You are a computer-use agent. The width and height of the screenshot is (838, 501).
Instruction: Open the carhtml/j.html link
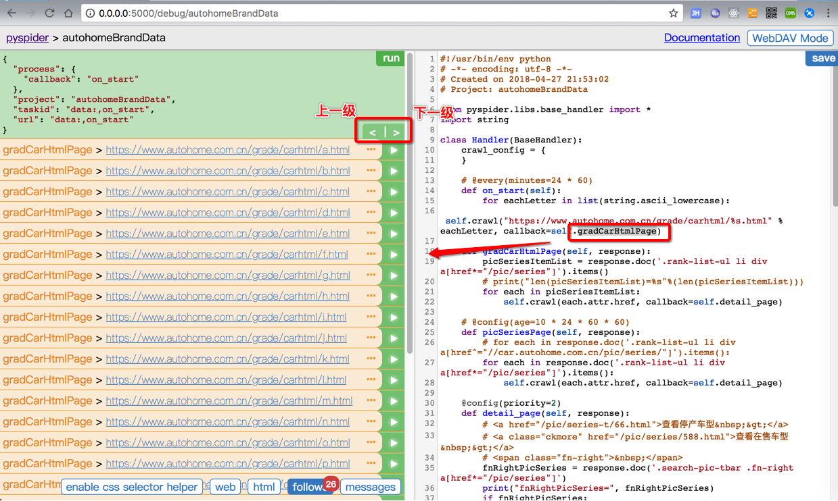click(226, 338)
